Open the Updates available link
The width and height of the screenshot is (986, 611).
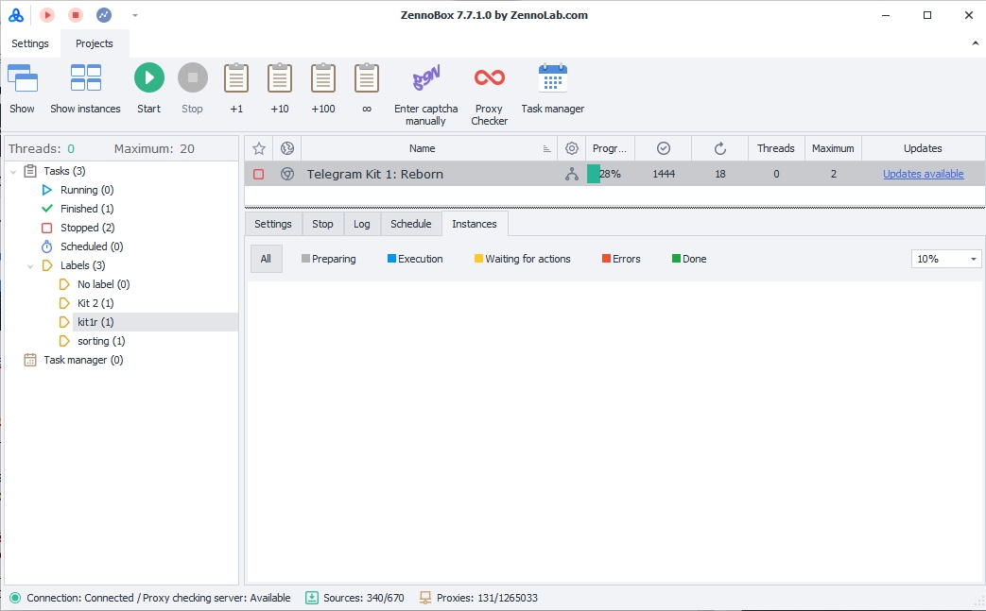coord(923,174)
